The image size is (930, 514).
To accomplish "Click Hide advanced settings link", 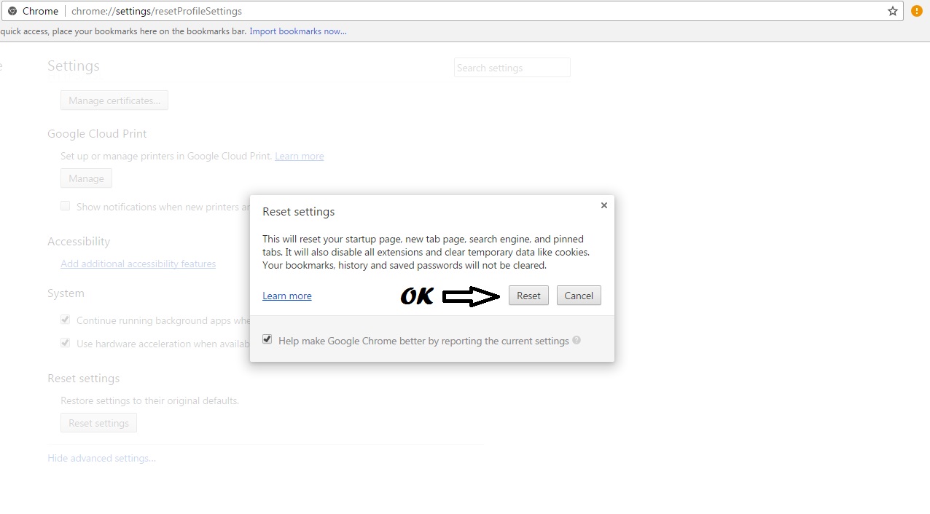I will [x=102, y=458].
